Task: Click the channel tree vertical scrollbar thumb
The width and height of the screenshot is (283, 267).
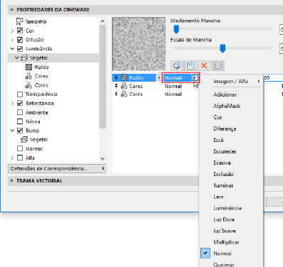Action: [102, 77]
